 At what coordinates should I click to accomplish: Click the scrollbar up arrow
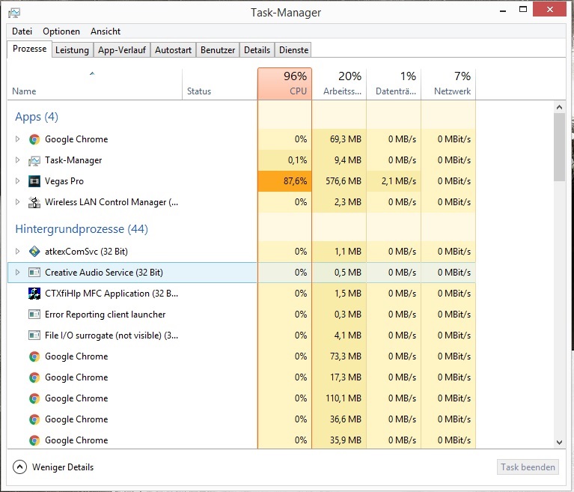tap(559, 107)
